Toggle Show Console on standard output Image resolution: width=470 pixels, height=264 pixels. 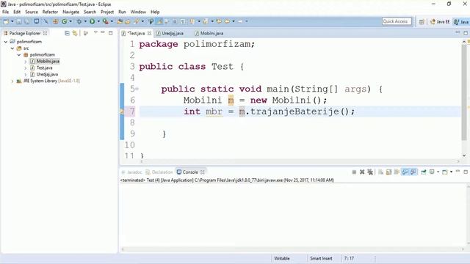coord(405,172)
